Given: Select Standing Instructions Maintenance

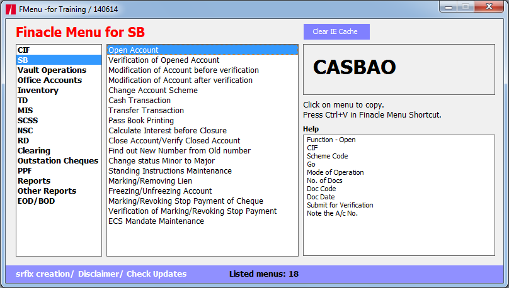Looking at the screenshot, I should 203,171.
